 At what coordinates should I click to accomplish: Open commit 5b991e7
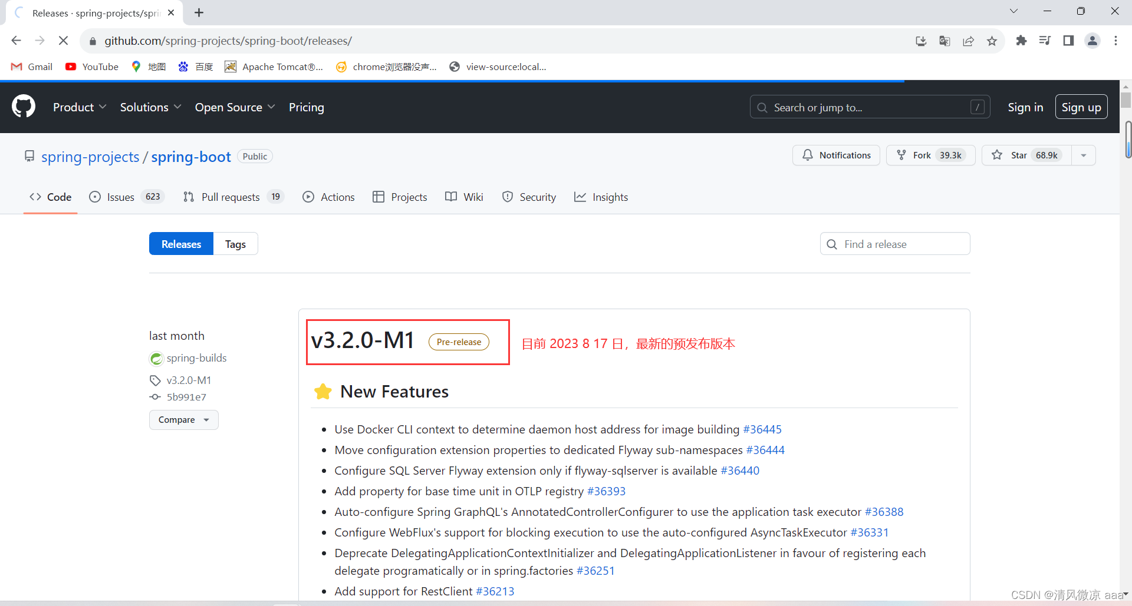[x=186, y=397]
